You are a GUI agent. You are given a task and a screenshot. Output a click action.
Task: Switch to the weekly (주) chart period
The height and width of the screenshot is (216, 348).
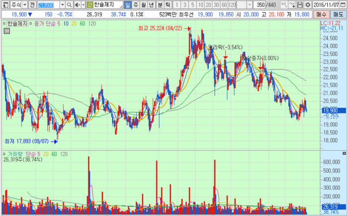136,4
